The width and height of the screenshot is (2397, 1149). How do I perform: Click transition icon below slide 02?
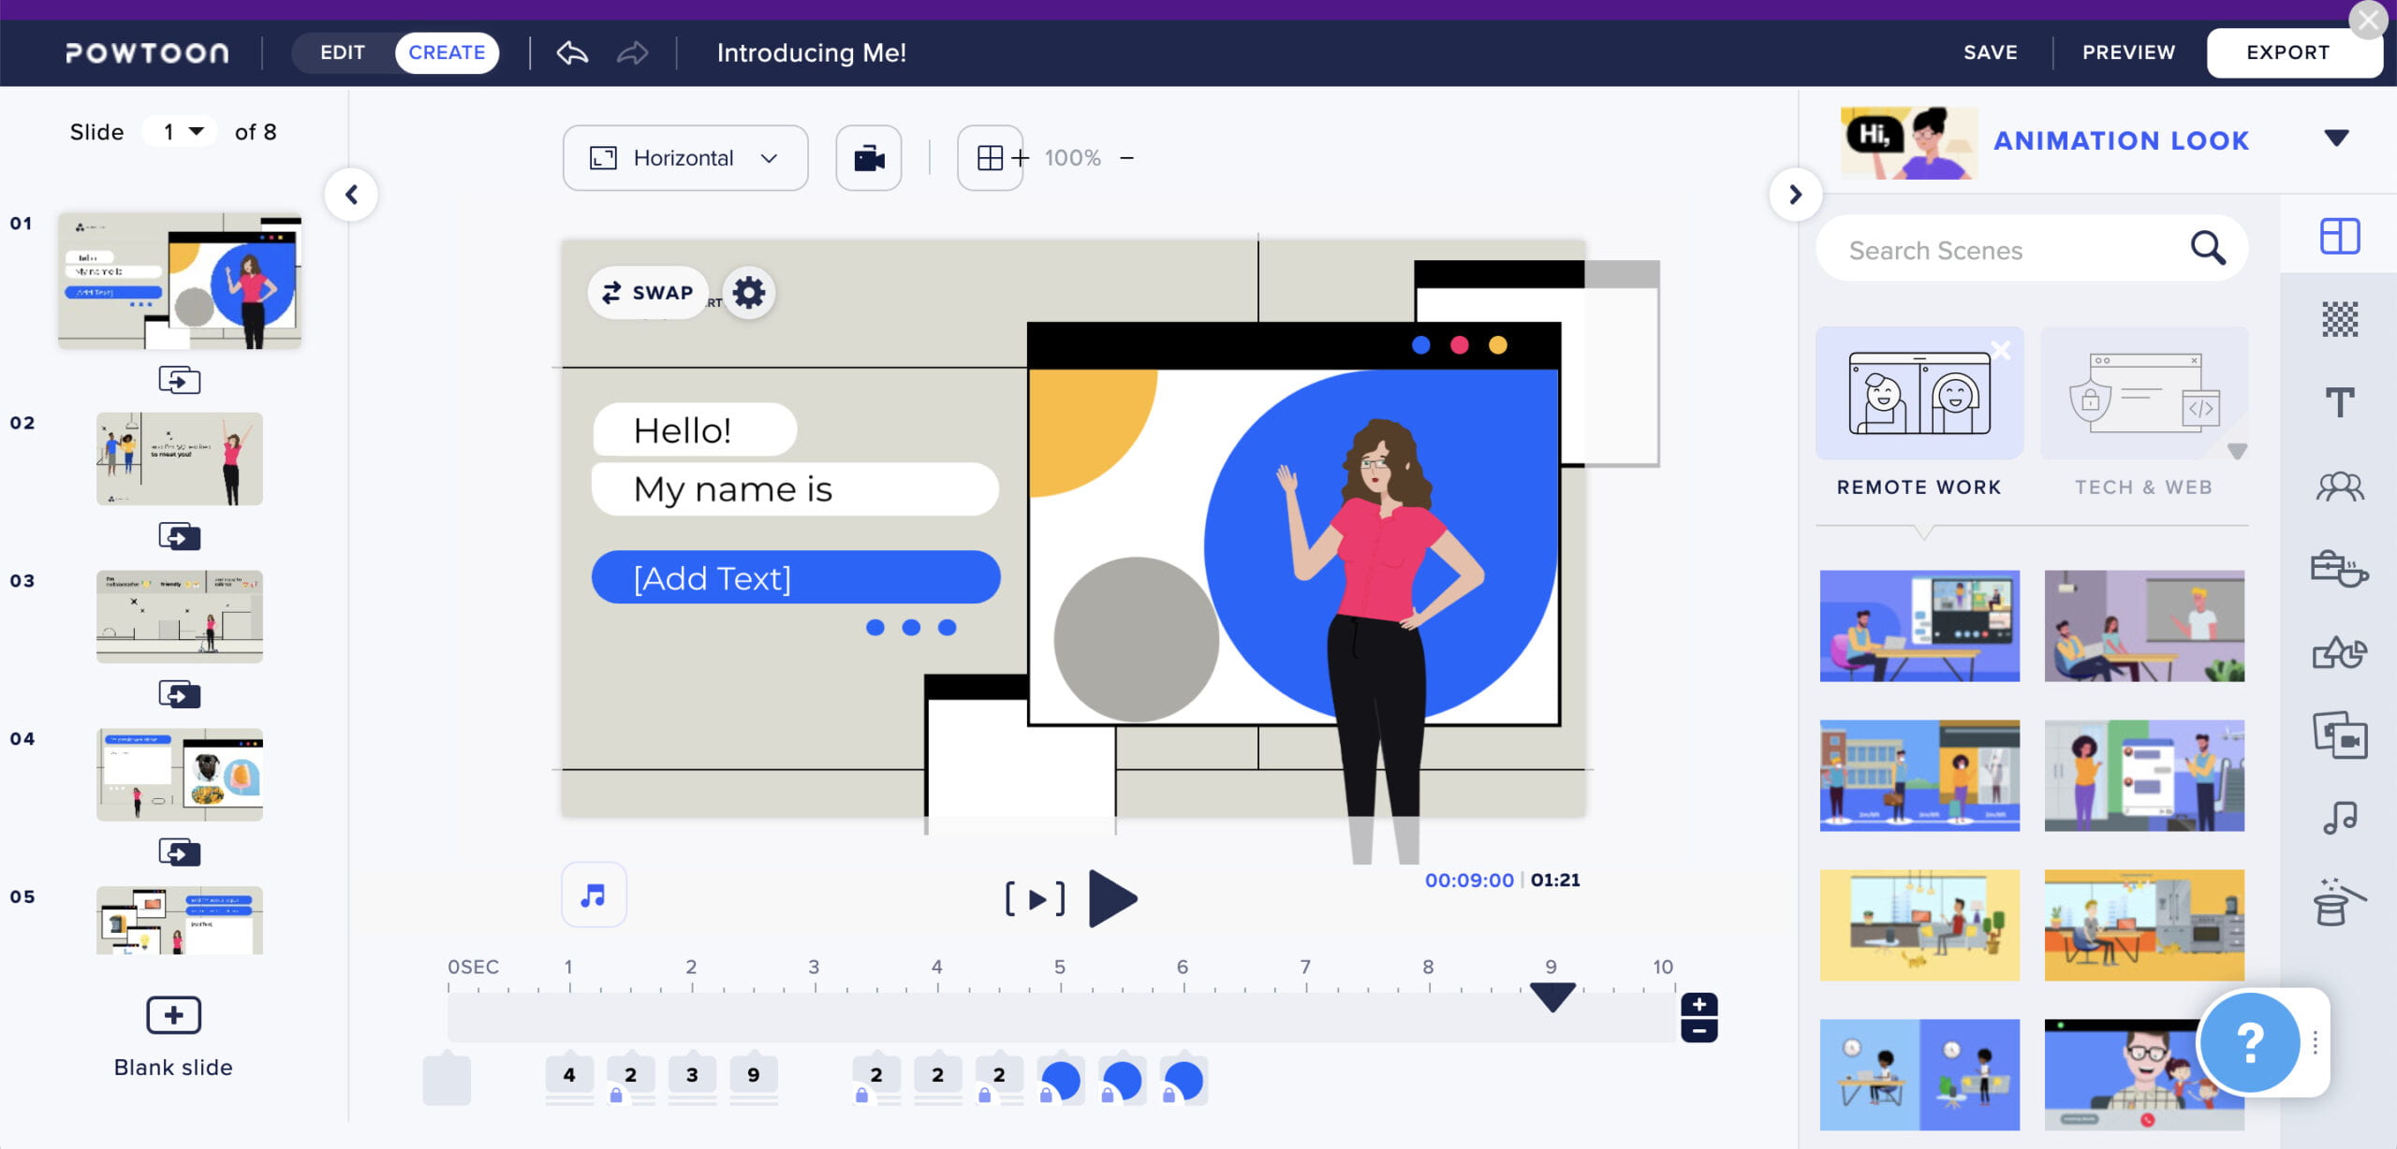click(179, 536)
